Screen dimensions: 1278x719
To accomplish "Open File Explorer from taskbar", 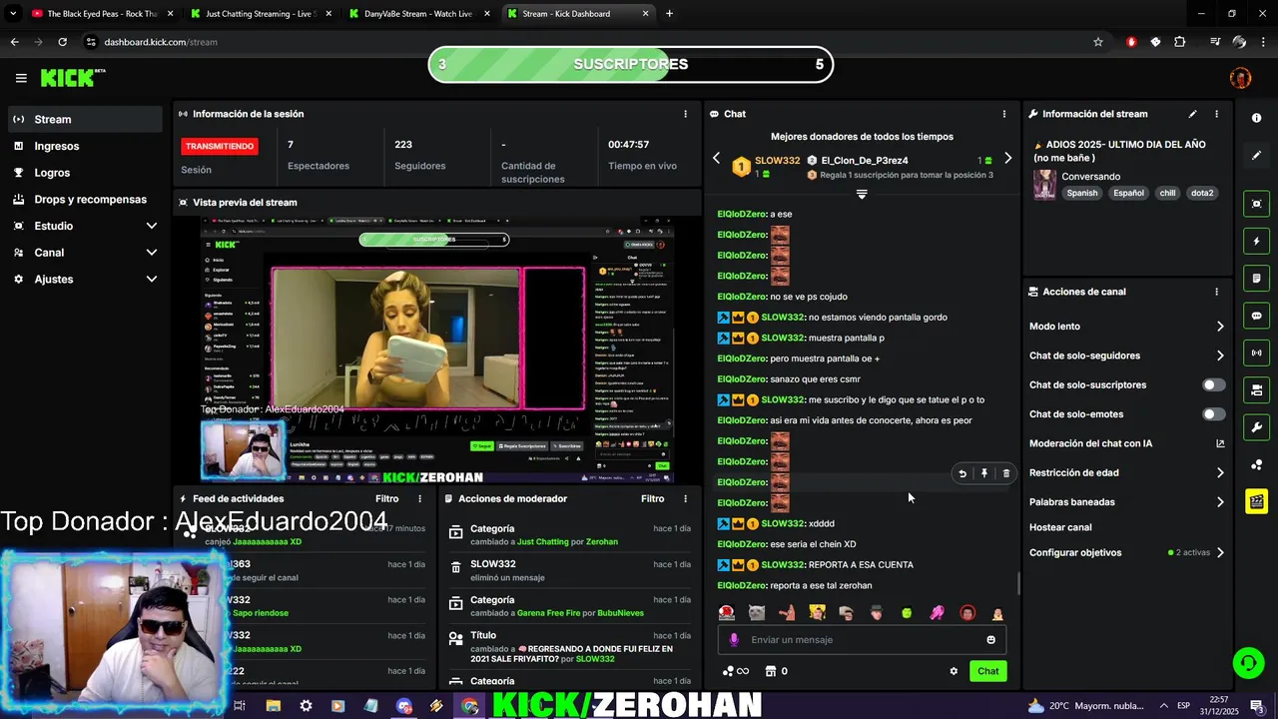I will click(x=273, y=706).
